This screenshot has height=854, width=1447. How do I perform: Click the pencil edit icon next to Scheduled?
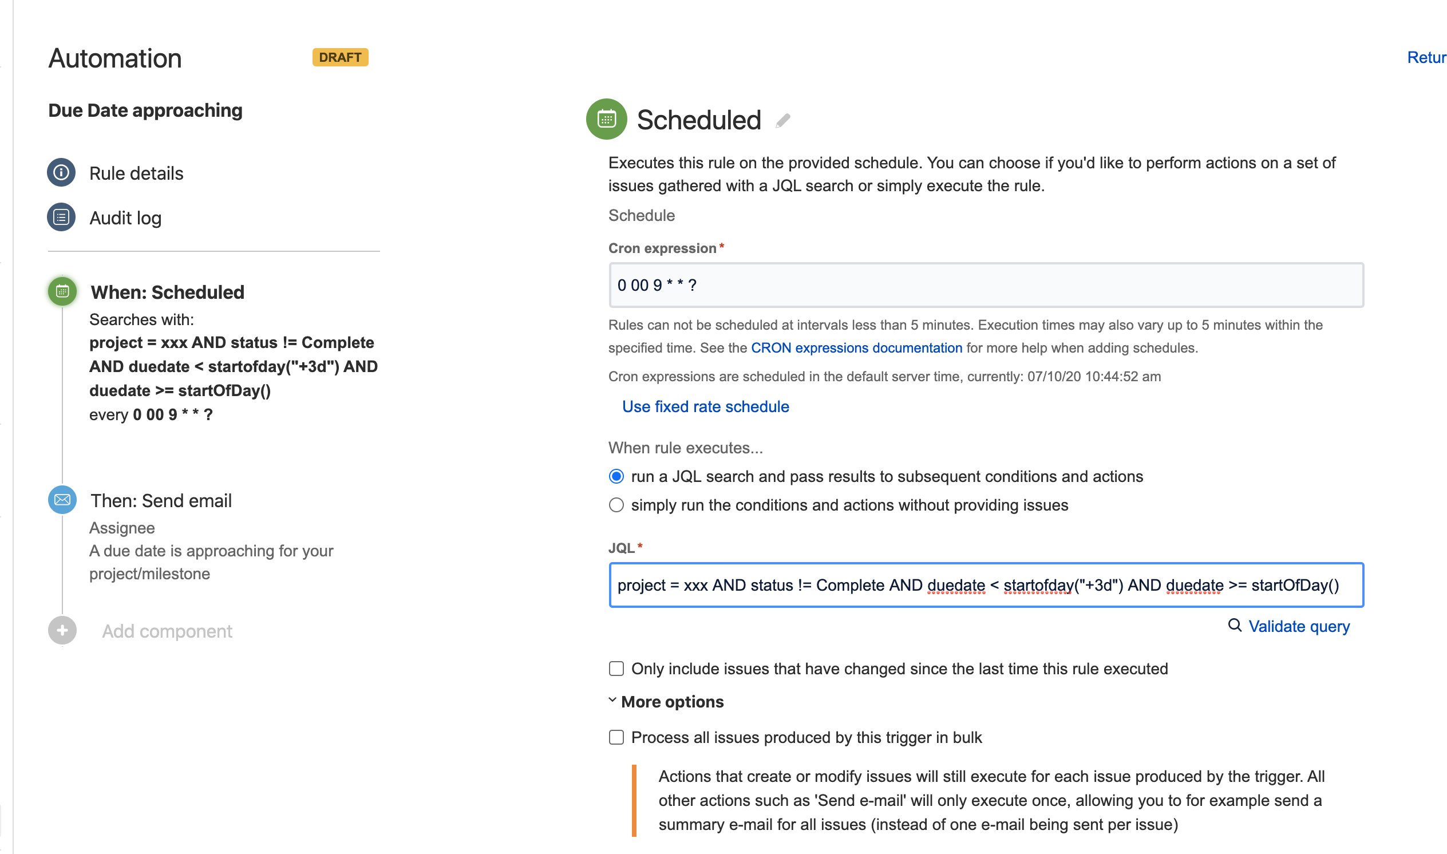tap(783, 120)
